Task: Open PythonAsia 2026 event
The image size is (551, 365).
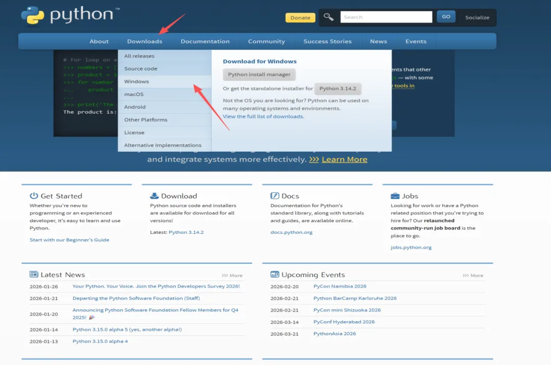Action: point(335,334)
